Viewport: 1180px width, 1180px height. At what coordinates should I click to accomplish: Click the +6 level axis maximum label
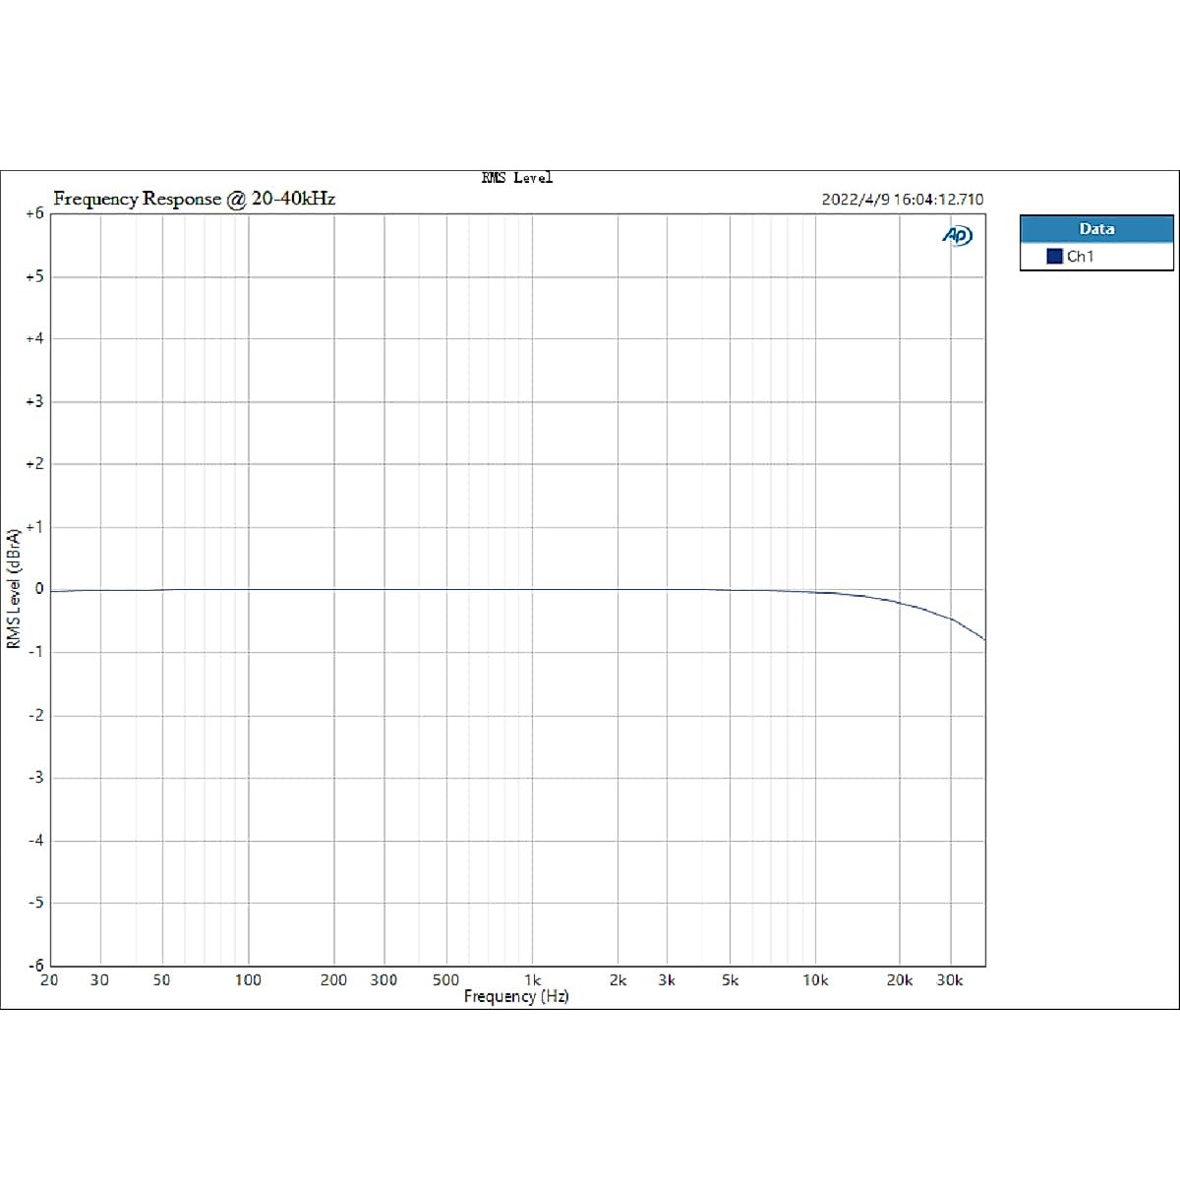pos(34,213)
